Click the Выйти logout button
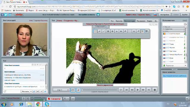Image resolution: width=190 pixels, height=107 pixels. pyautogui.click(x=185, y=15)
